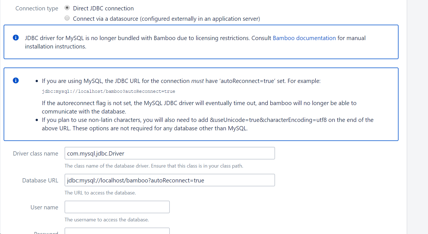Click the autoReconnect=true URL in Database URL field

(135, 180)
